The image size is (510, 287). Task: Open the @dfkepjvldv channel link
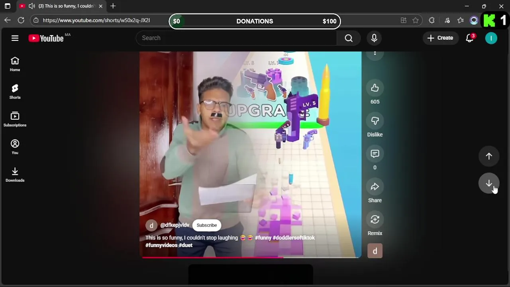click(175, 225)
